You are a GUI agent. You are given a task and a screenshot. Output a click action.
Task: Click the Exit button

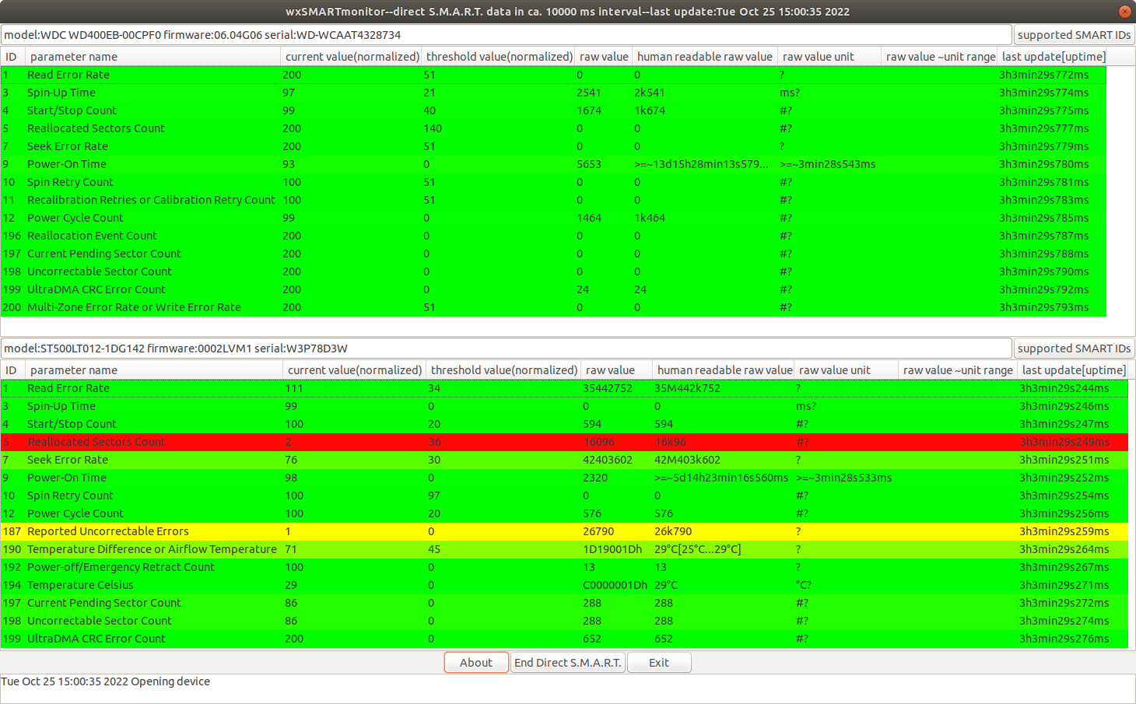click(658, 663)
